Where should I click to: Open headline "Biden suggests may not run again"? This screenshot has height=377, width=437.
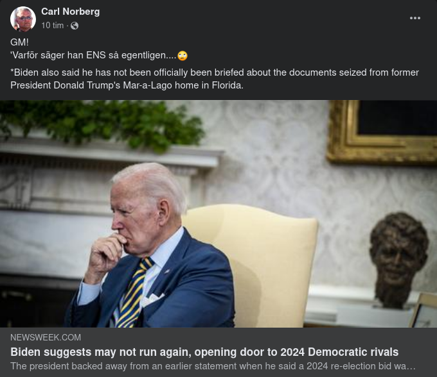pyautogui.click(x=204, y=352)
